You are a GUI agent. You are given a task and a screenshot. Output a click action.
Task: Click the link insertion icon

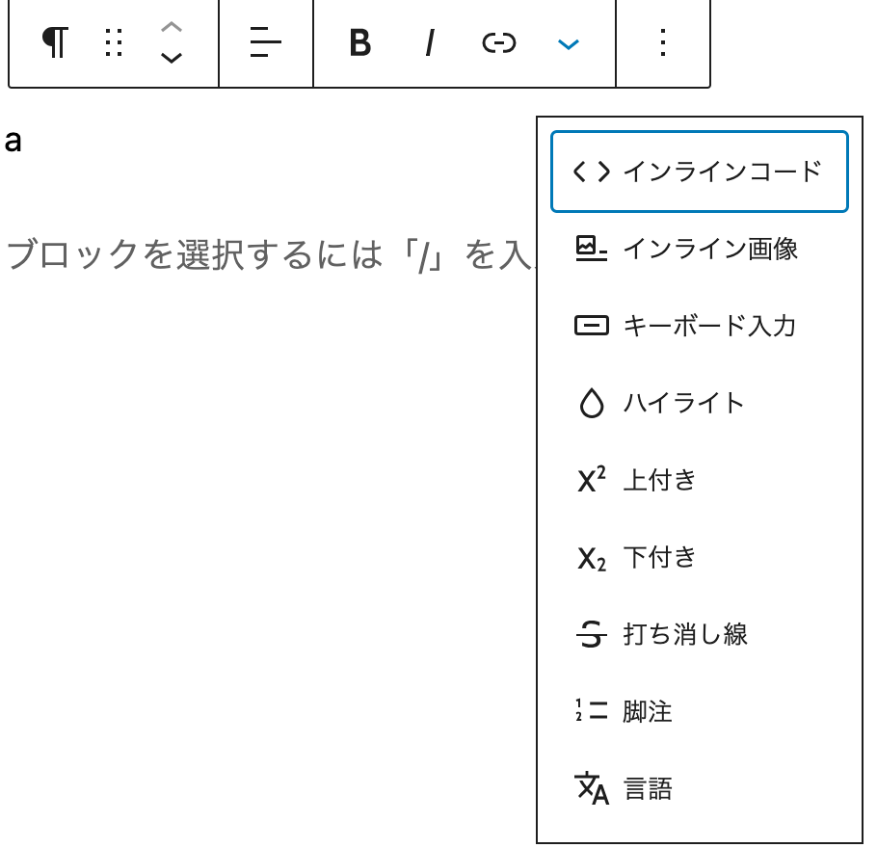click(x=498, y=43)
